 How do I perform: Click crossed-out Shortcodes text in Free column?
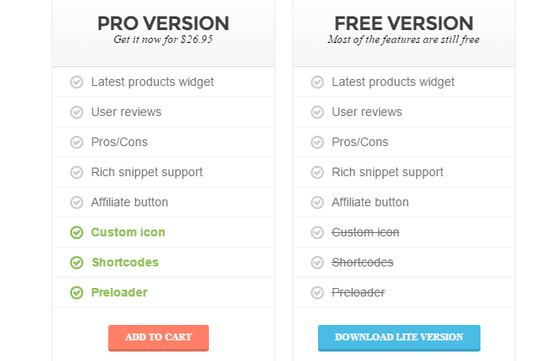363,262
